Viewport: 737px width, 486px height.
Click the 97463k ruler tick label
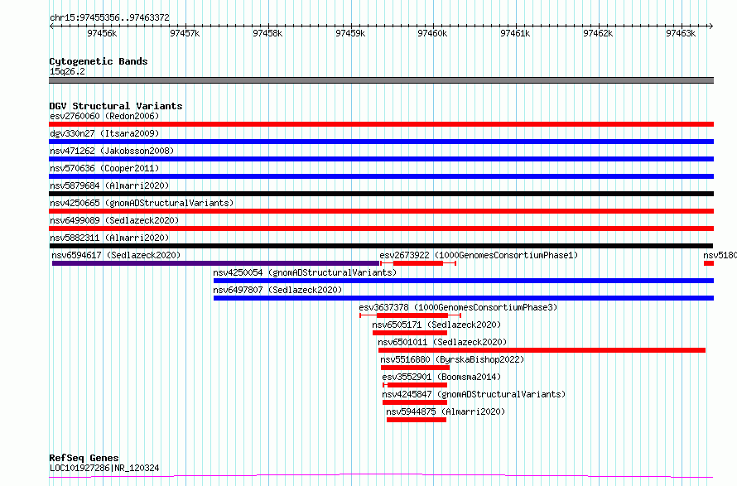click(681, 33)
